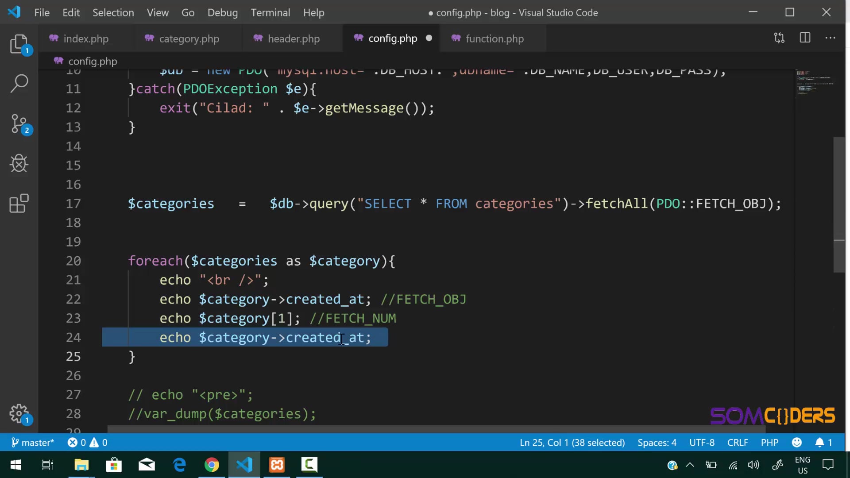The image size is (850, 478).
Task: Open the Edit menu
Action: 71,12
